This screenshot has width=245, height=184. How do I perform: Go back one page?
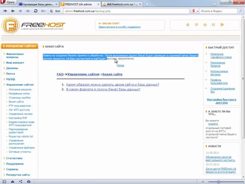coord(13,11)
